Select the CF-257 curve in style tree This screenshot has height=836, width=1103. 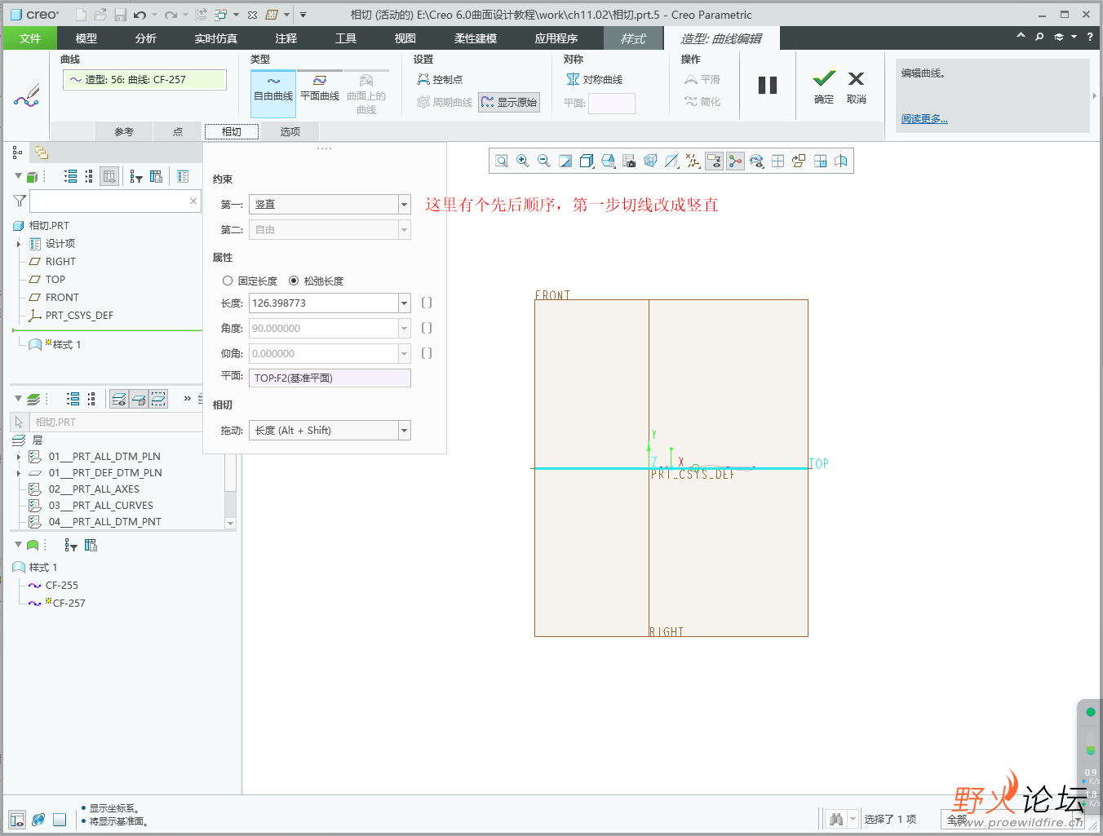coord(69,604)
